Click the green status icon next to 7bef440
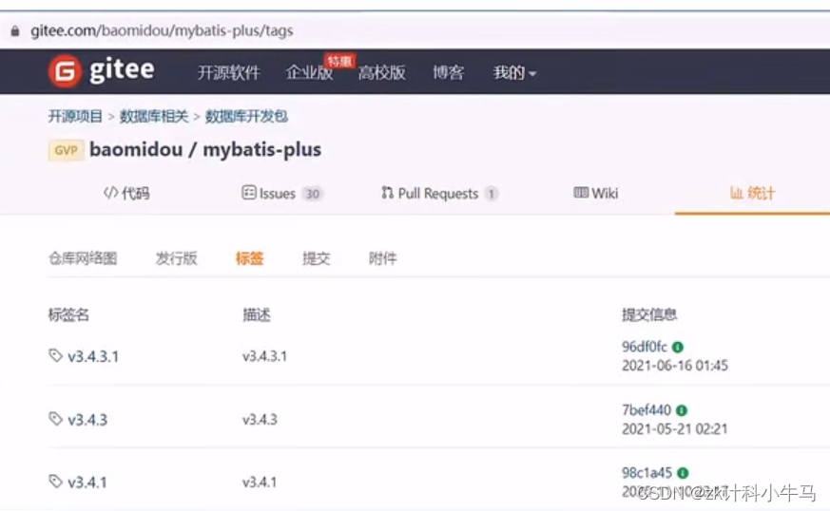The image size is (830, 511). 682,410
